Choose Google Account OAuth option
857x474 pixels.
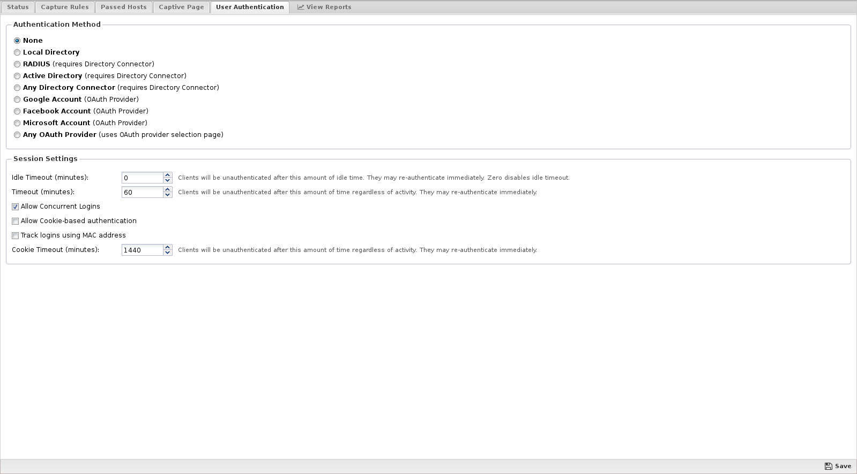pos(17,100)
